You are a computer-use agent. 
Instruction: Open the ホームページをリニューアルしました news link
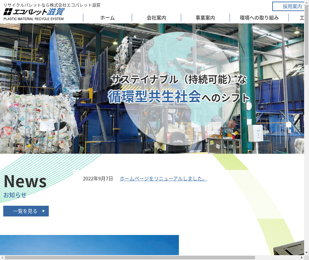pos(163,179)
